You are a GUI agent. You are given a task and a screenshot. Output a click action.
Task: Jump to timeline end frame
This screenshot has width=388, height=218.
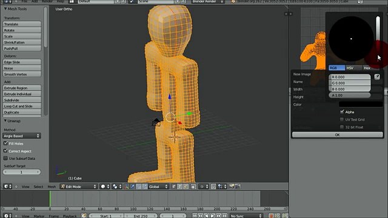[224, 216]
